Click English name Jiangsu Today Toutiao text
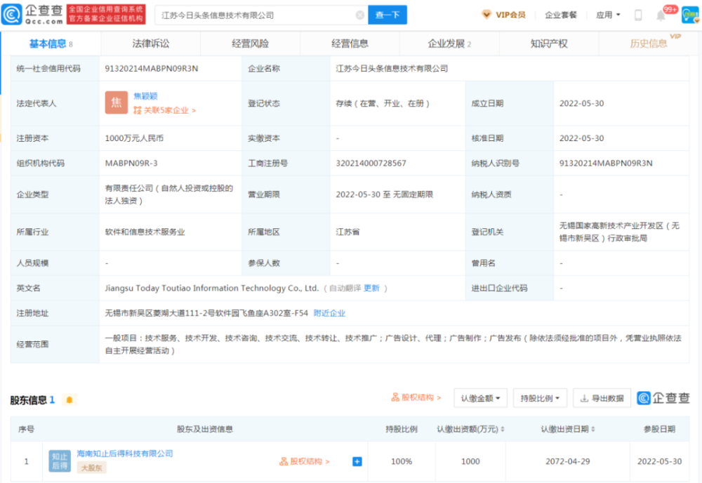 click(x=211, y=289)
